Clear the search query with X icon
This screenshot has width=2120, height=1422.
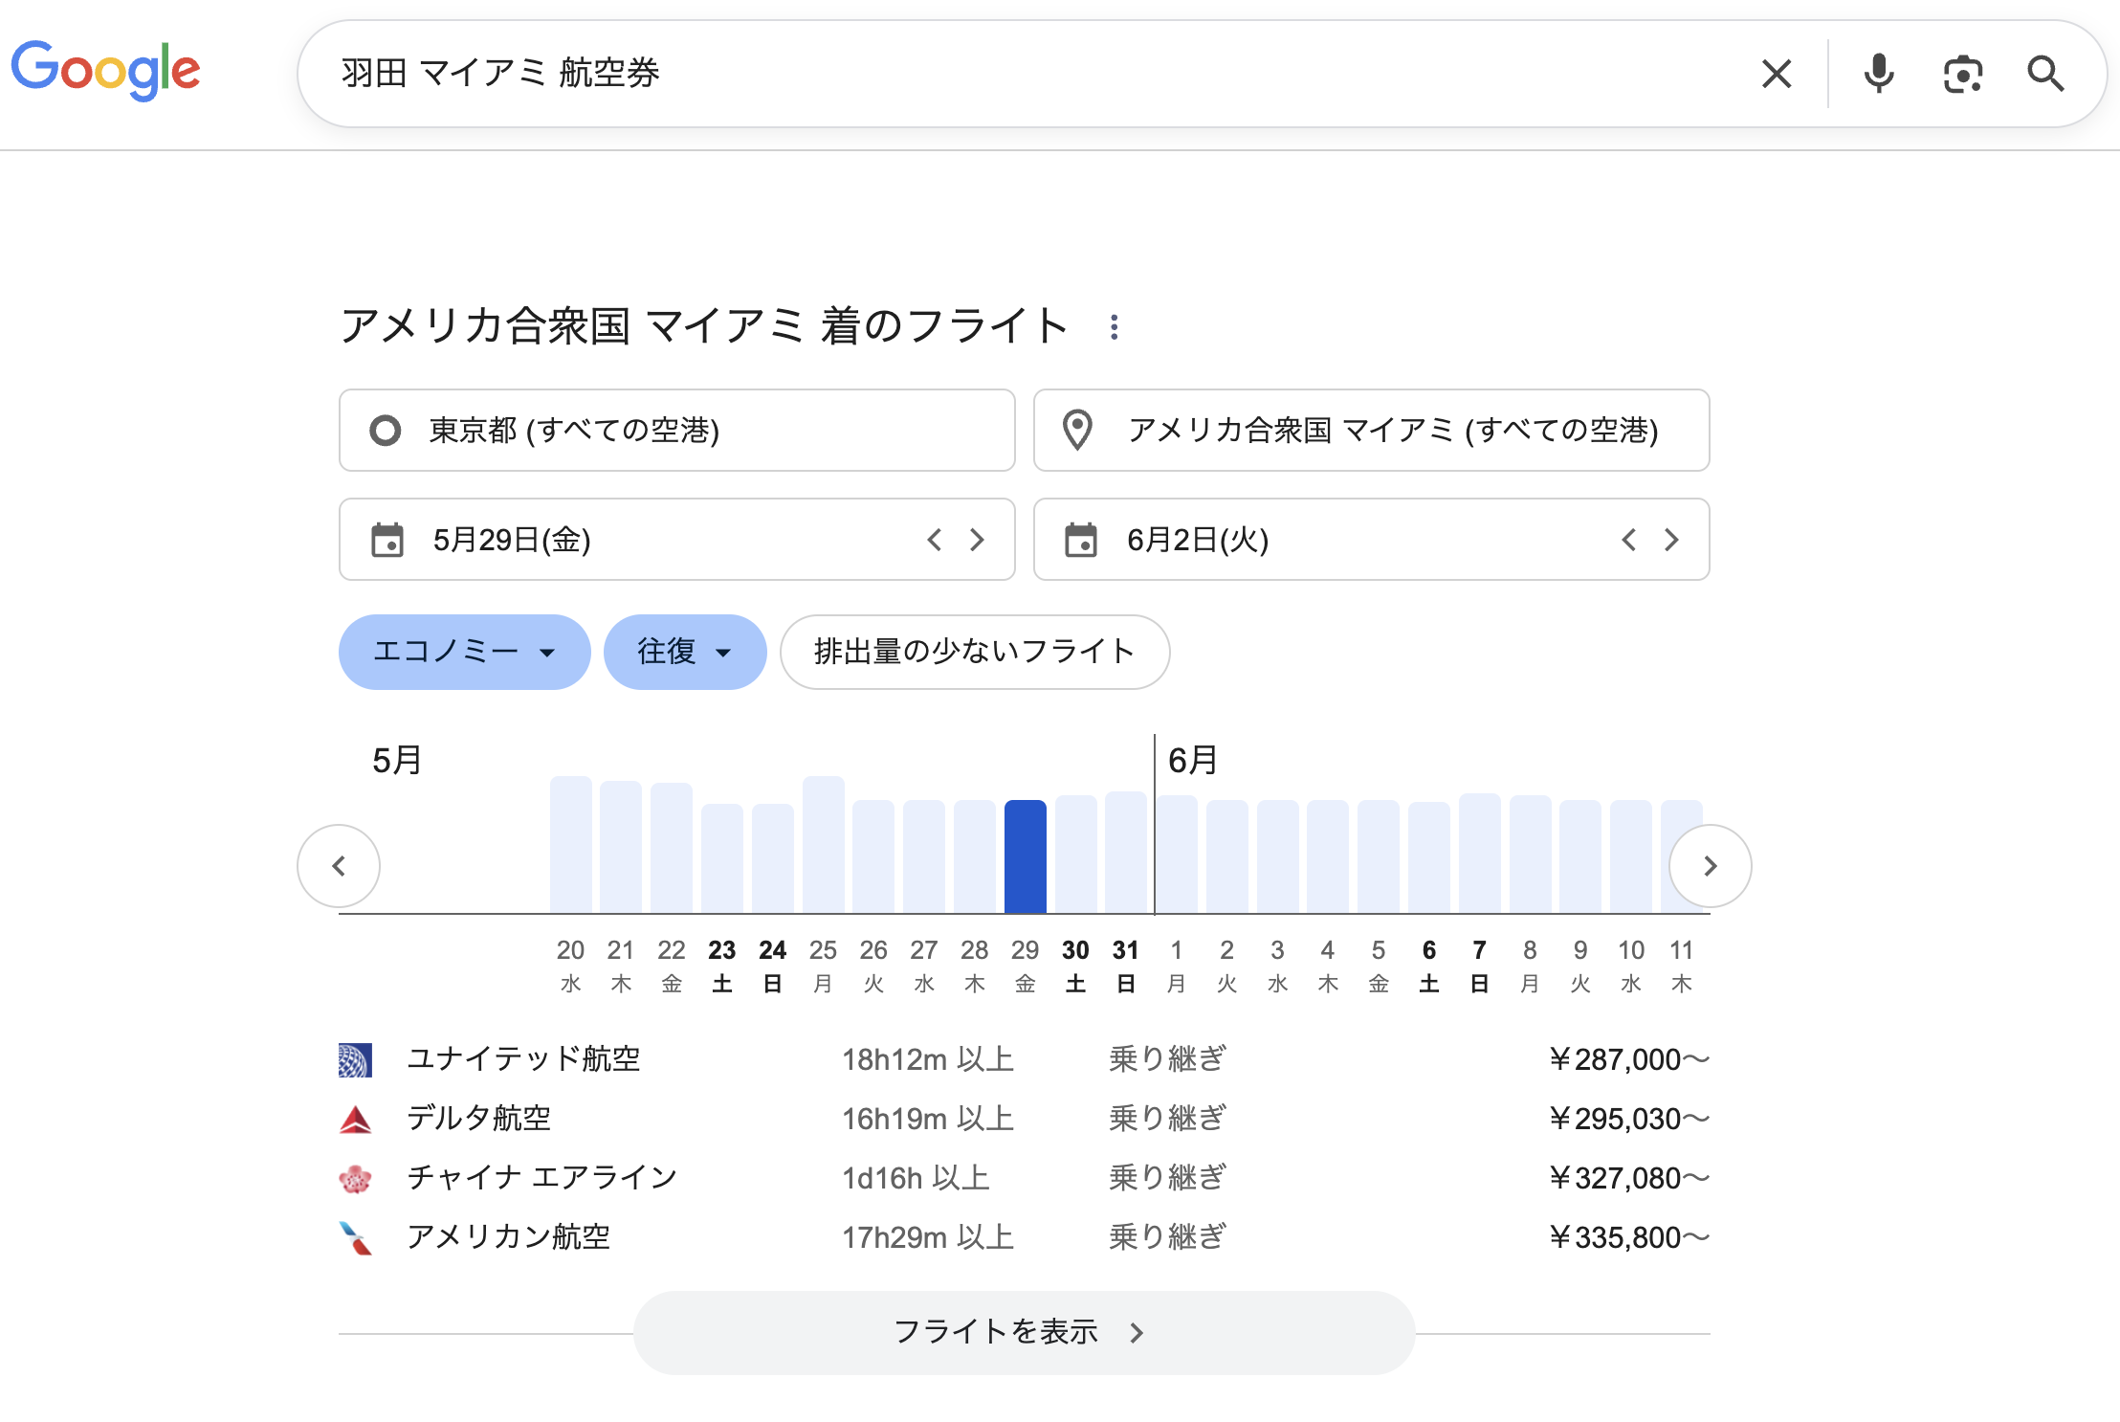pos(1777,74)
